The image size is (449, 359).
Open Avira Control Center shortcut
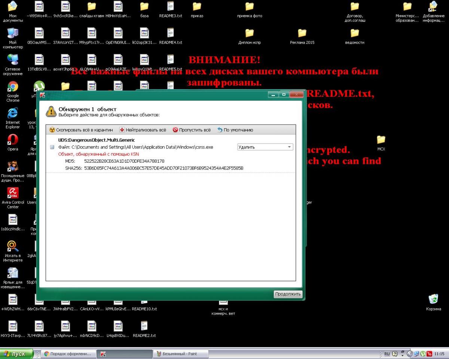(x=13, y=198)
